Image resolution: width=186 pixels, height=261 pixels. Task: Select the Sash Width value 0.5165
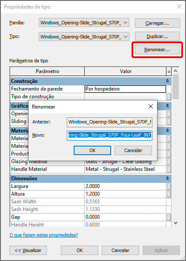125,202
